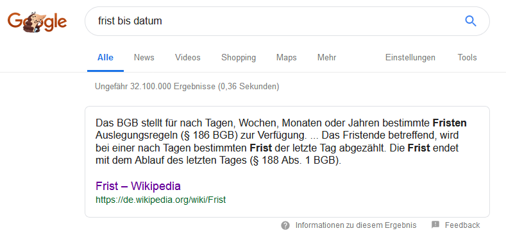This screenshot has height=242, width=506.
Task: Switch to the News tab
Action: tap(144, 58)
